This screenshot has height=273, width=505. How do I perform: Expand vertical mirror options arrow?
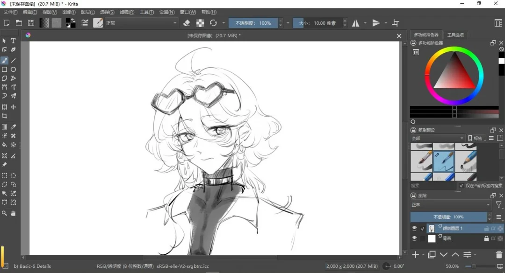385,23
